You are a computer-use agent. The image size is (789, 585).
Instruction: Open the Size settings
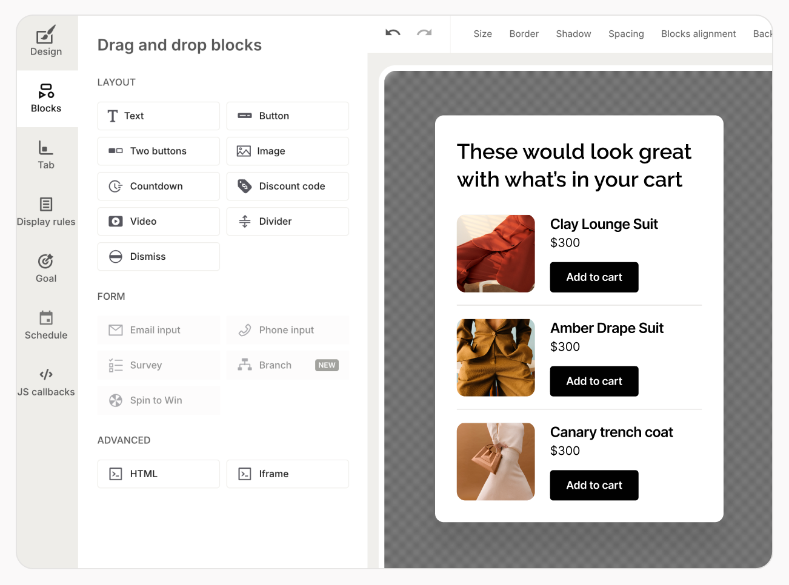click(x=483, y=34)
